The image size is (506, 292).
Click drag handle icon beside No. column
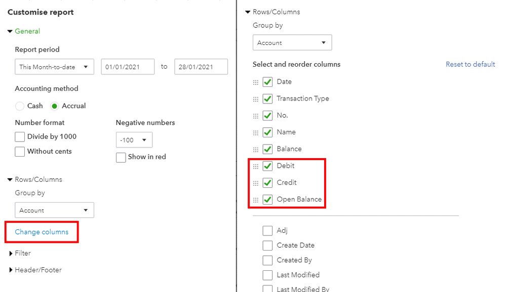click(x=256, y=116)
